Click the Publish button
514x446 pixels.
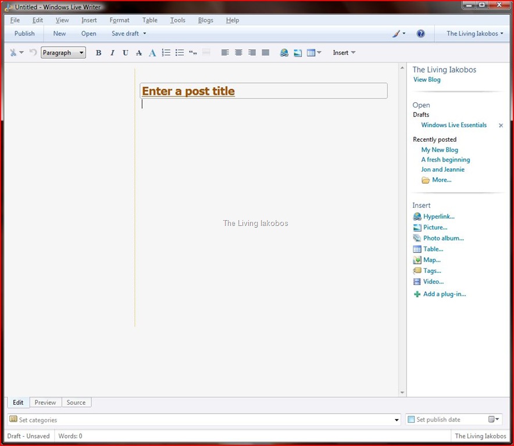tap(24, 34)
